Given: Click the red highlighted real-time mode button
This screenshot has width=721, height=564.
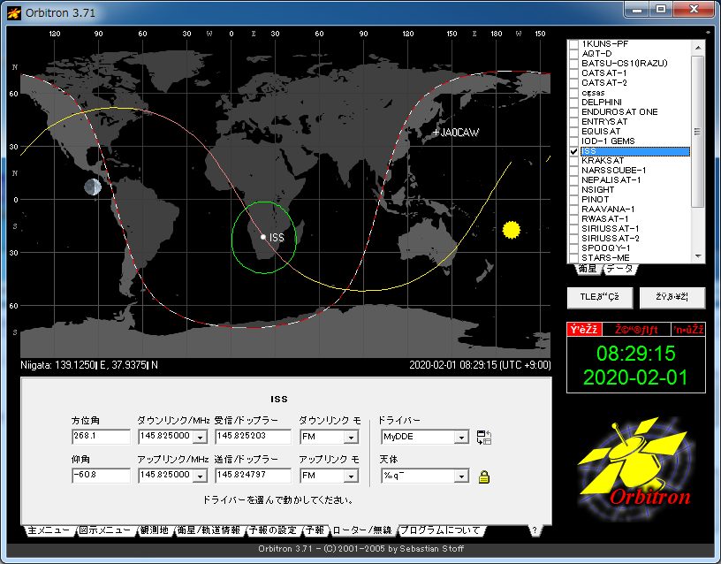Looking at the screenshot, I should 584,330.
